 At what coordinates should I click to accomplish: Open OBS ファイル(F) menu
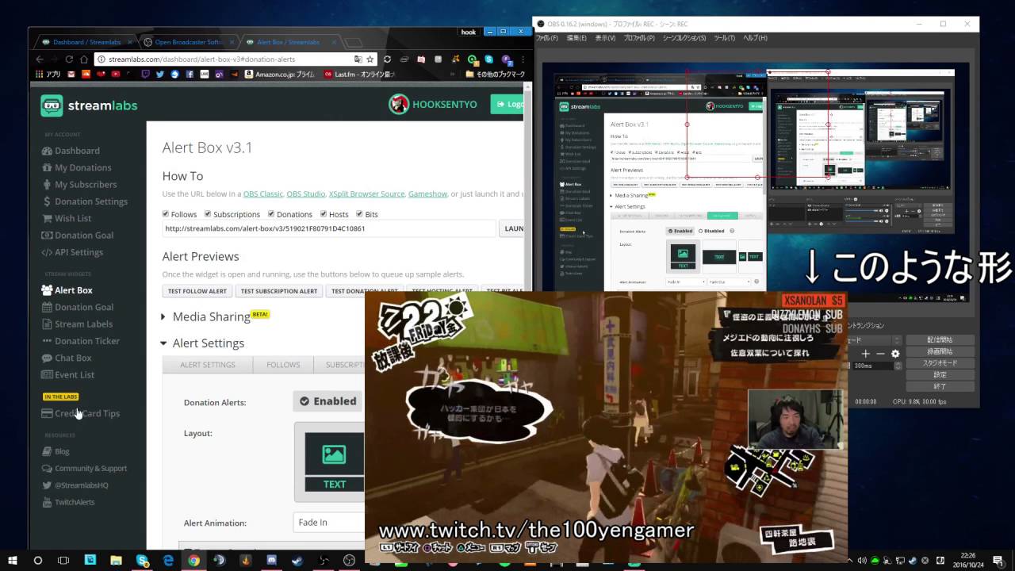(547, 38)
